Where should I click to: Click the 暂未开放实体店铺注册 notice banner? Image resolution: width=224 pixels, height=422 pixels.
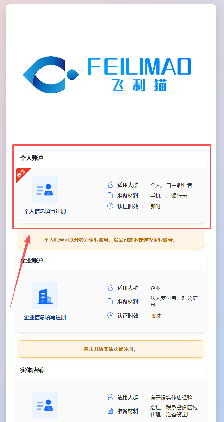click(x=111, y=349)
